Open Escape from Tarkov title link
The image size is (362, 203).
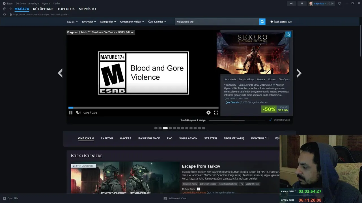point(201,166)
